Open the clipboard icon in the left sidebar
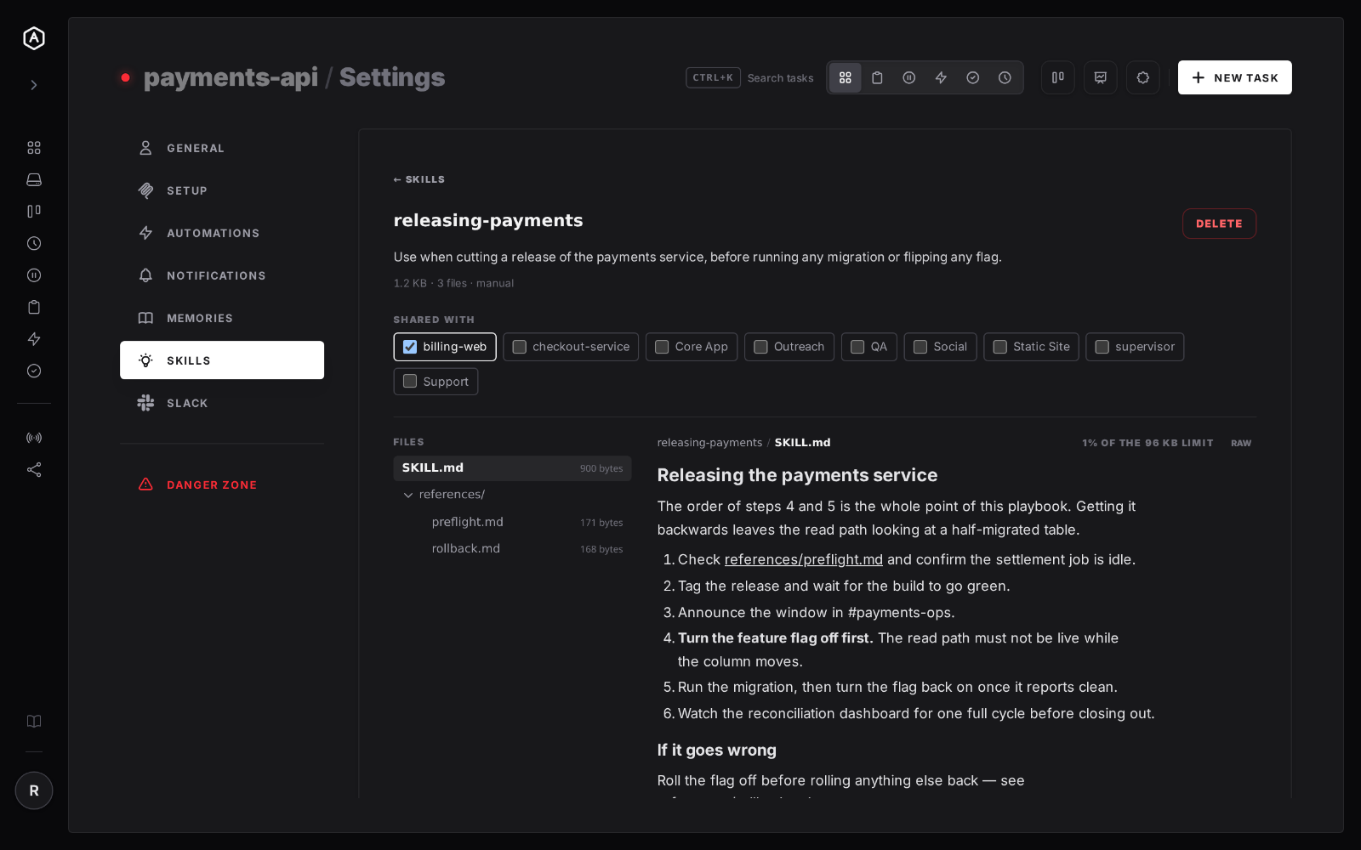The width and height of the screenshot is (1361, 850). 34,307
